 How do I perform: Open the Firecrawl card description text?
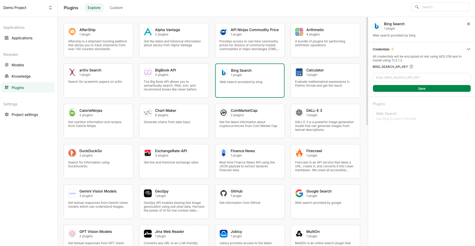pyautogui.click(x=324, y=166)
